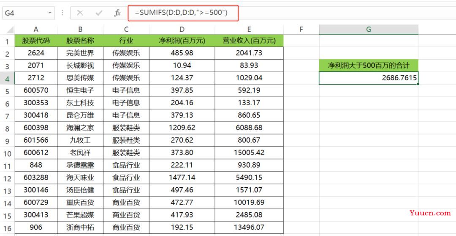
Task: Select the 浙商中拓 cell
Action: 80,228
